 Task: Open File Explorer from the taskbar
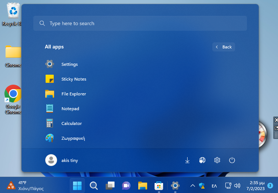[x=143, y=186]
